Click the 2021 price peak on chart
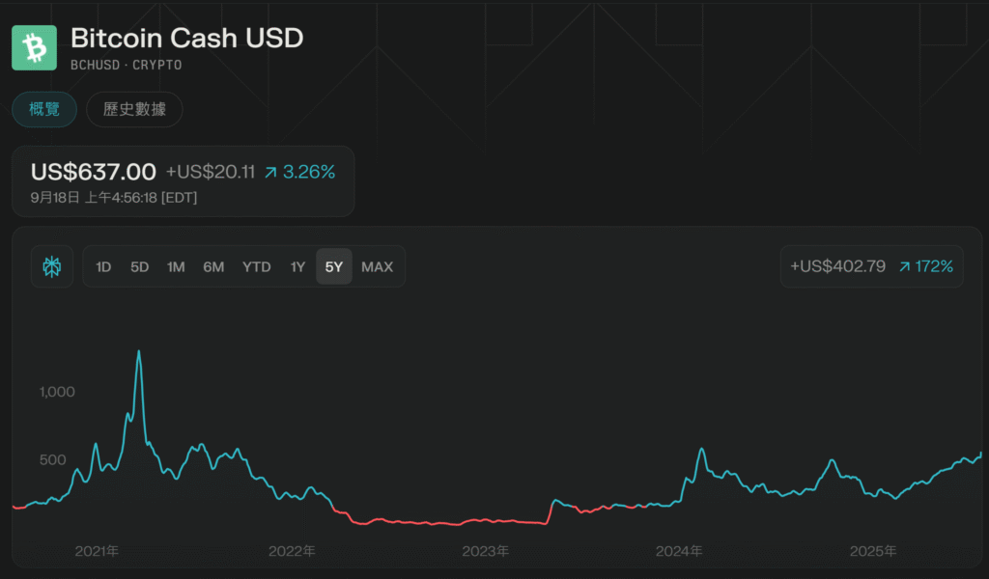The image size is (989, 579). 139,352
